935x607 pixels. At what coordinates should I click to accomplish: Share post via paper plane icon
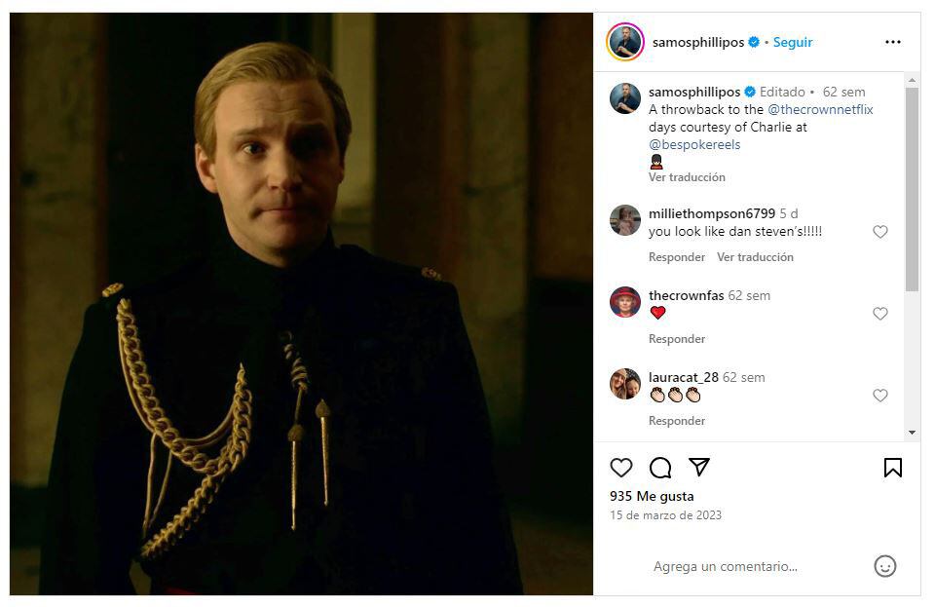coord(699,467)
